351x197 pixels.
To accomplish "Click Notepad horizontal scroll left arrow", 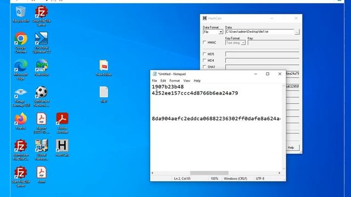I will 152,173.
